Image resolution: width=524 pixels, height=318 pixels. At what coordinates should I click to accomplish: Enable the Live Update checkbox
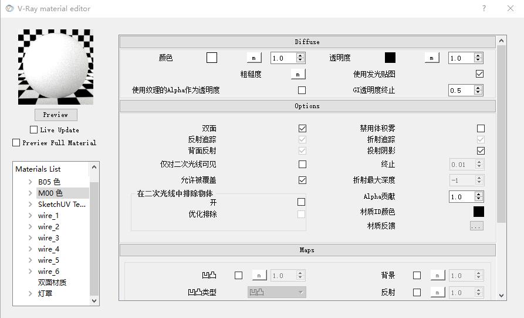click(34, 130)
